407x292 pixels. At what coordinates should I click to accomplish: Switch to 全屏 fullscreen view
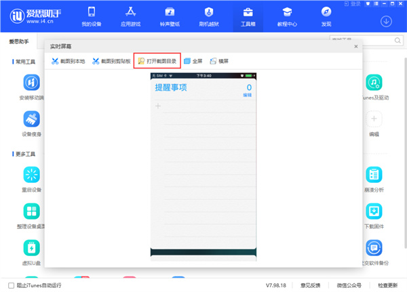(x=193, y=61)
